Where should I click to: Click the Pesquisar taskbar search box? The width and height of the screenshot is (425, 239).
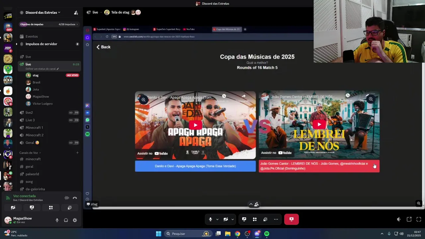click(x=188, y=234)
